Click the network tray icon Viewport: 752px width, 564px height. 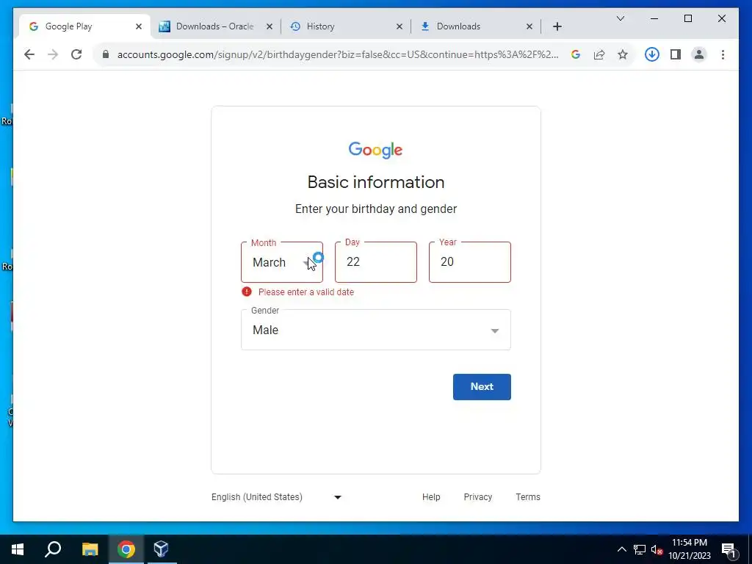click(640, 549)
